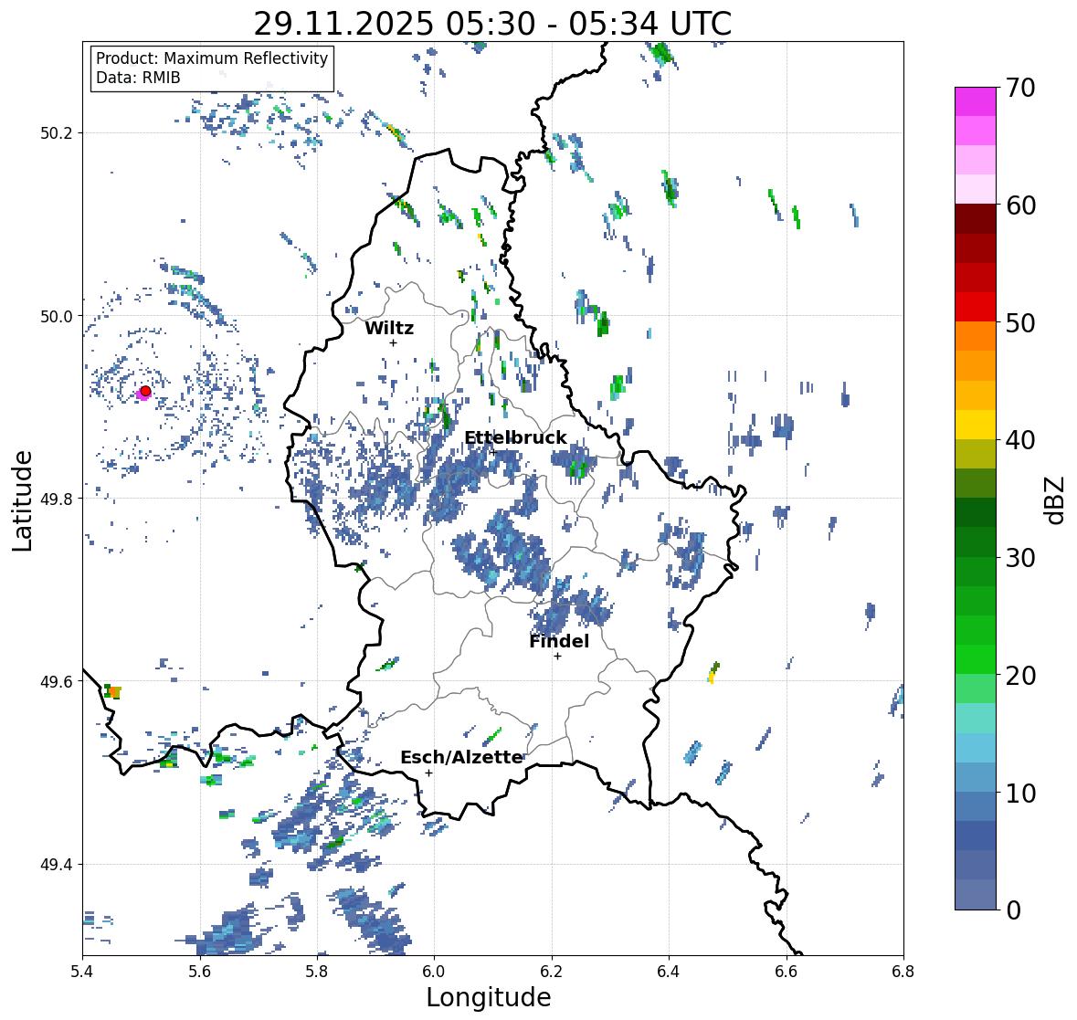Click the 30 value on the colorbar
This screenshot has height=1020, width=1077.
[x=1020, y=558]
